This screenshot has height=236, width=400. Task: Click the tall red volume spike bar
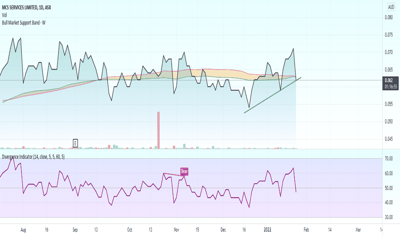coord(158,130)
